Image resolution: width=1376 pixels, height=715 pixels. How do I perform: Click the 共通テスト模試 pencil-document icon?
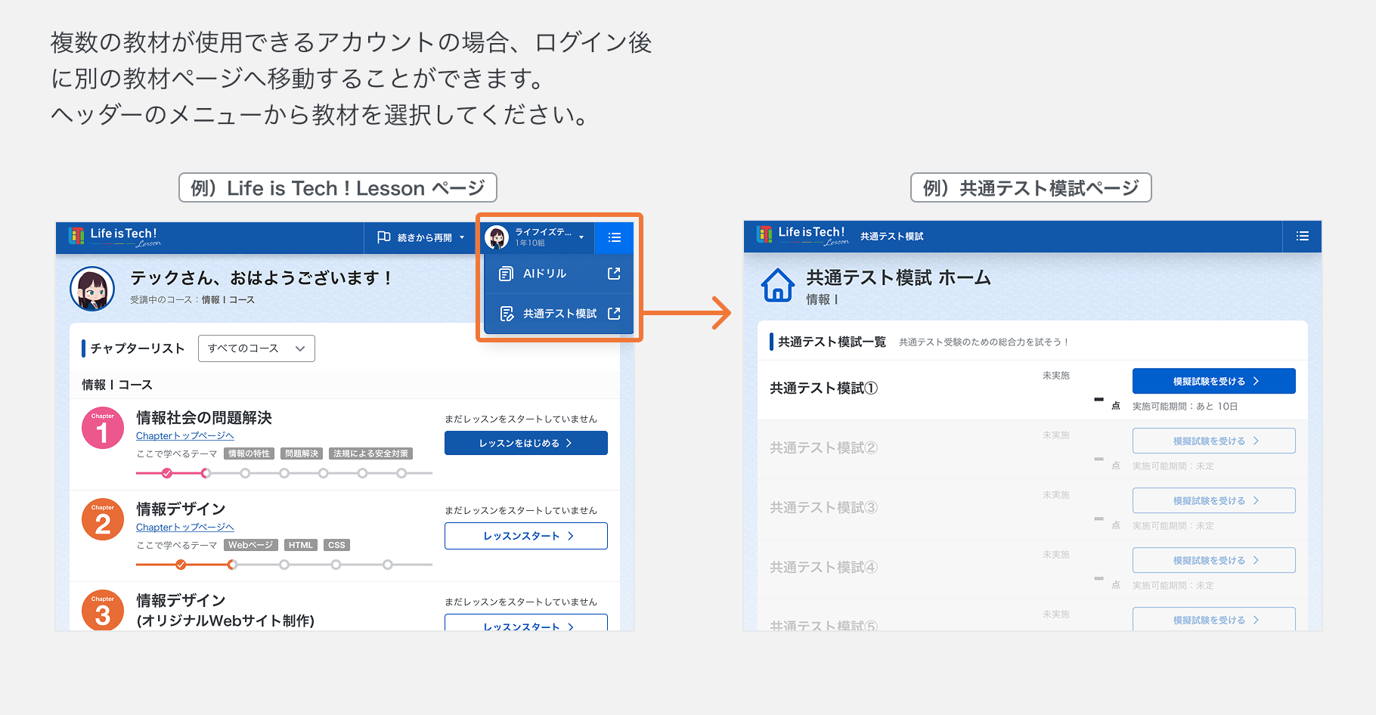507,314
